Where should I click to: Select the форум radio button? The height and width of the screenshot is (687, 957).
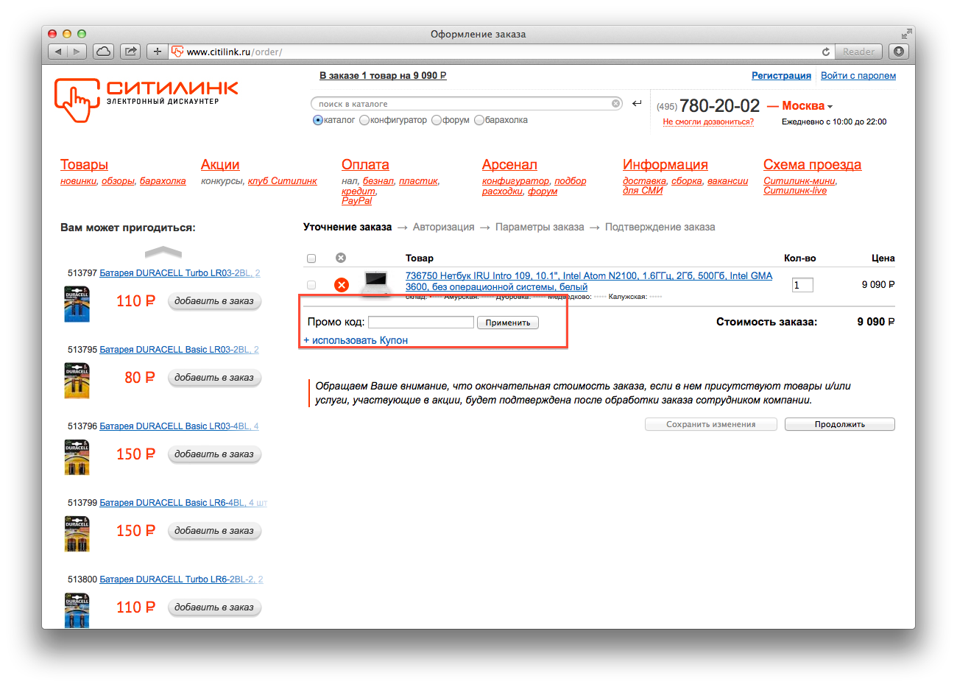[x=437, y=120]
